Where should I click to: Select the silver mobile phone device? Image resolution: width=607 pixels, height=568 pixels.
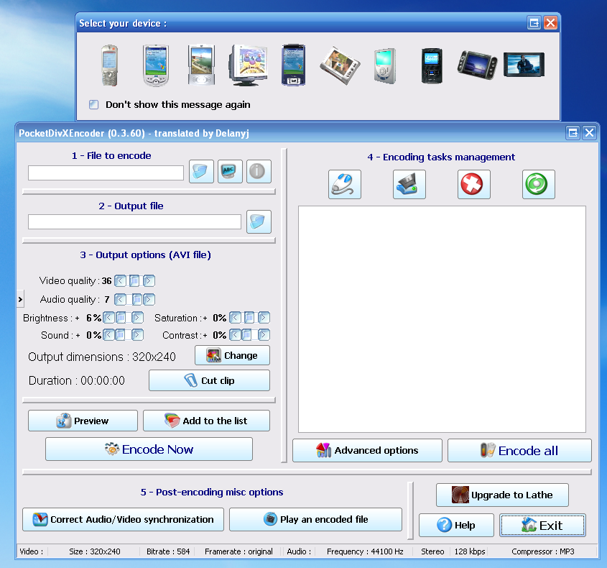click(110, 65)
